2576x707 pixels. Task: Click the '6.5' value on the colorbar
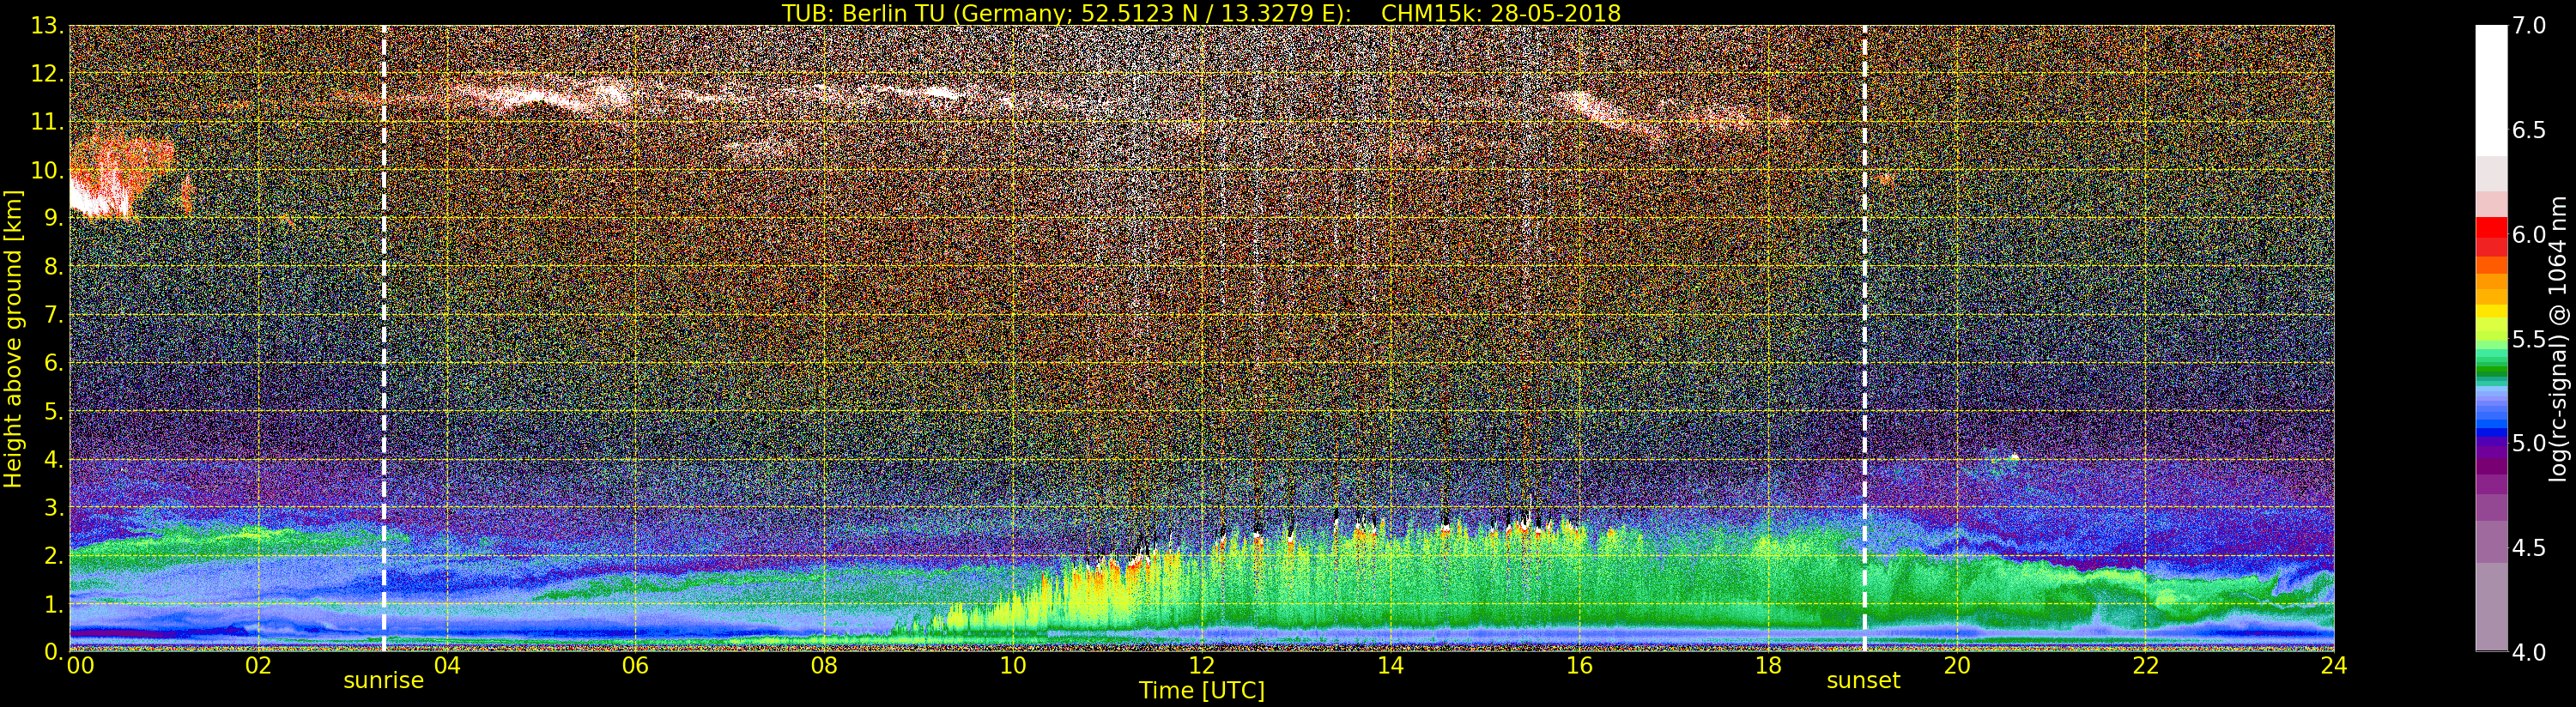(x=2529, y=130)
